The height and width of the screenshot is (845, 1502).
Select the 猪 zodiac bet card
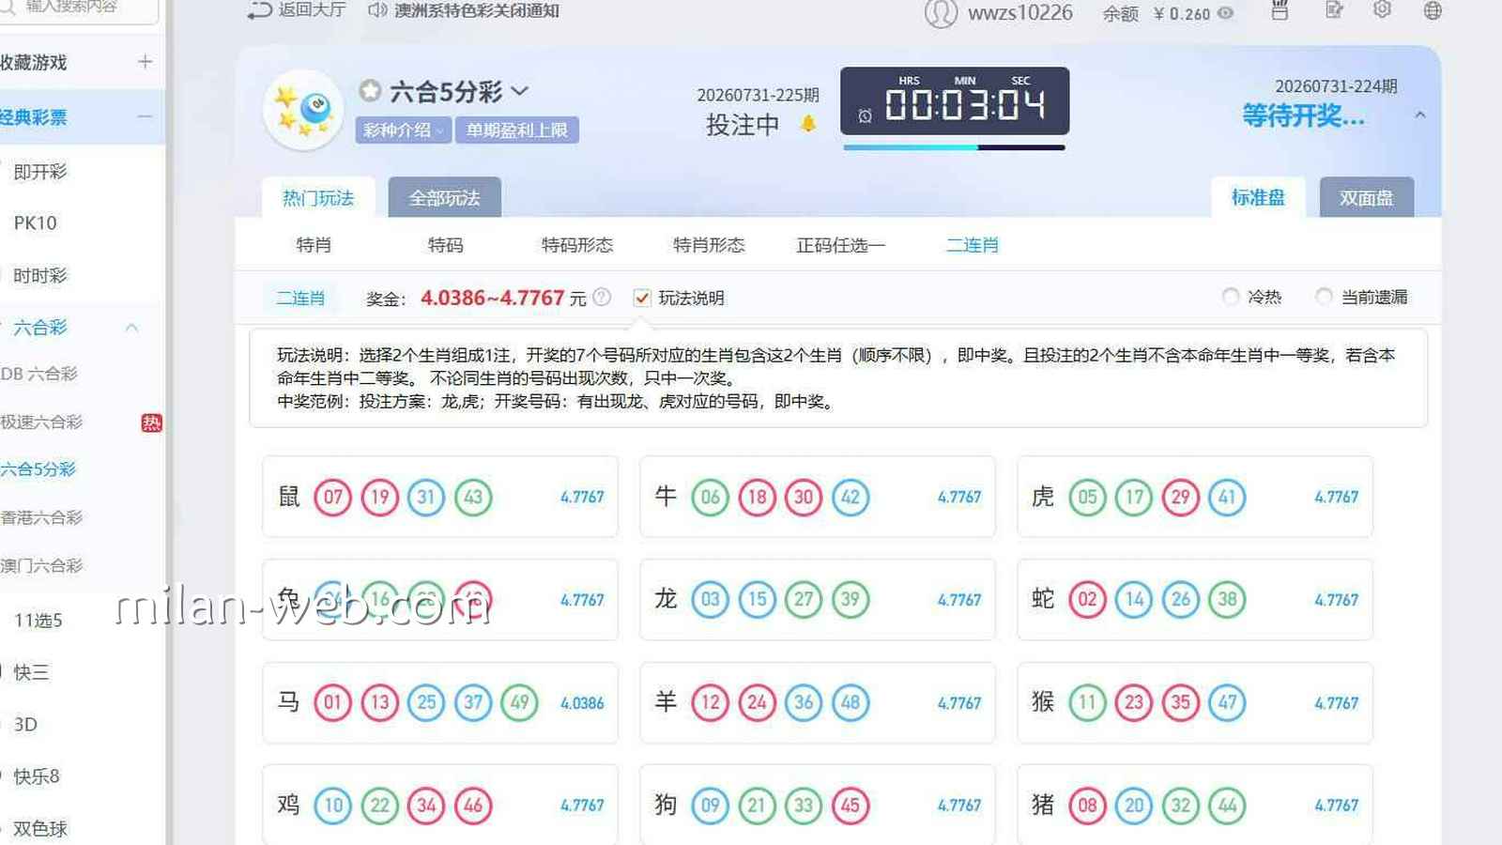coord(1195,805)
